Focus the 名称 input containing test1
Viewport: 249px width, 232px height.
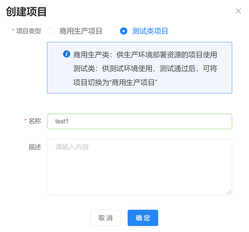(139, 121)
